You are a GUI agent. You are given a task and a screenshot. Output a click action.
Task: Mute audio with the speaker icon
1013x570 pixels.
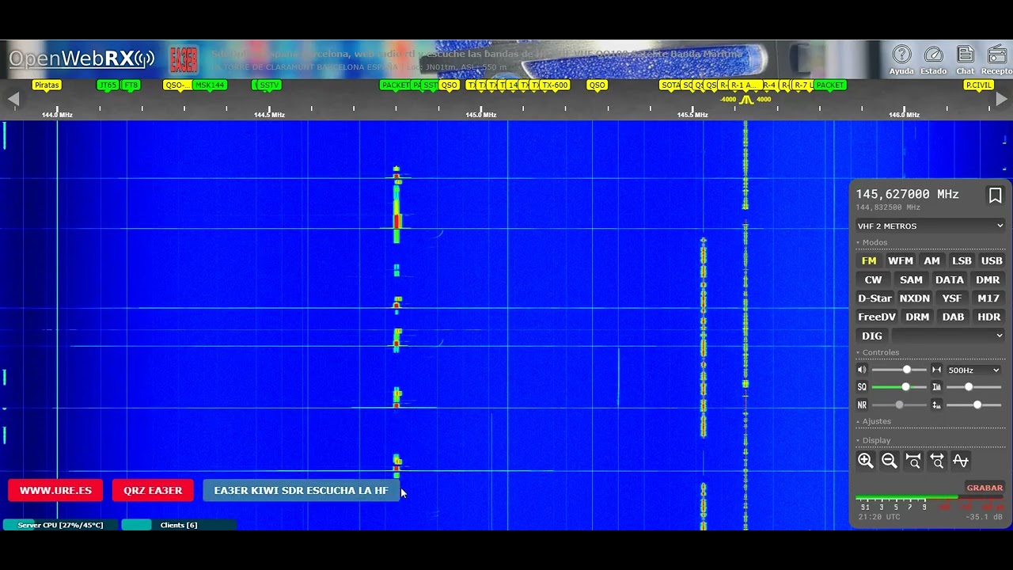point(862,370)
